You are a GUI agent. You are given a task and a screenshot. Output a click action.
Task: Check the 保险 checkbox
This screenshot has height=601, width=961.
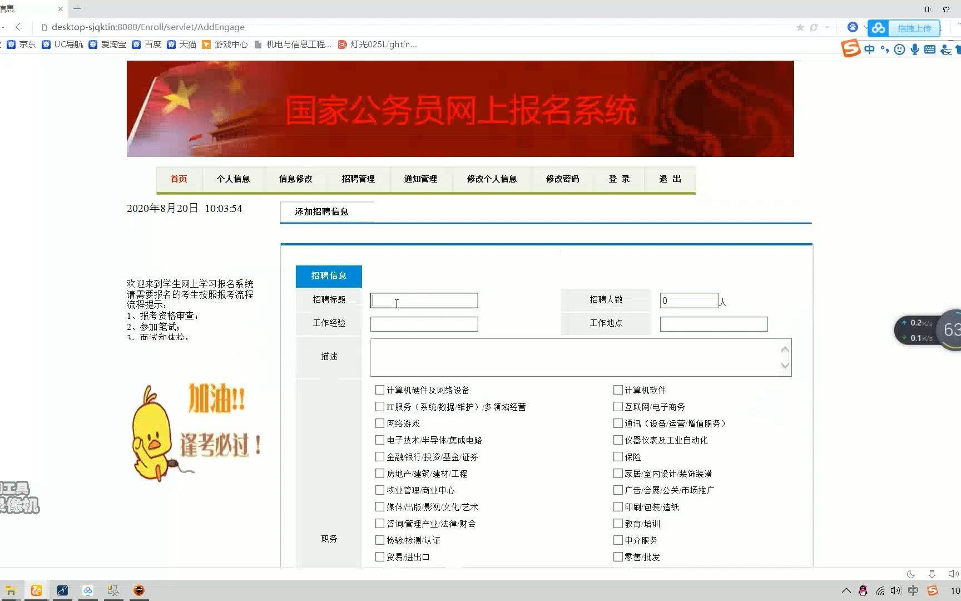(618, 456)
